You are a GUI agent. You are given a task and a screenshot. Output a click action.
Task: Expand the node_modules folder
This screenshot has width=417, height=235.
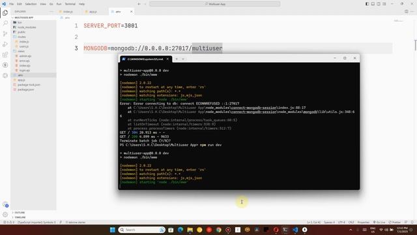(27, 27)
